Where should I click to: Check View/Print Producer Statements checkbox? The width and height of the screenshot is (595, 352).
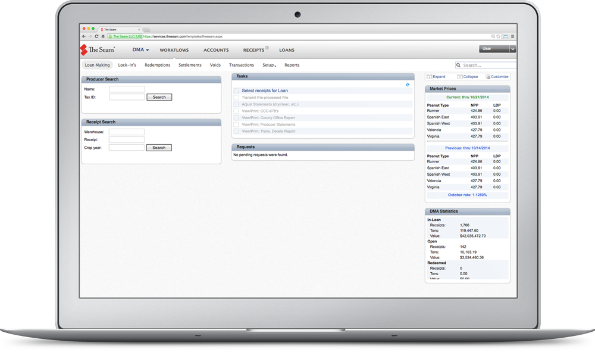pyautogui.click(x=236, y=124)
